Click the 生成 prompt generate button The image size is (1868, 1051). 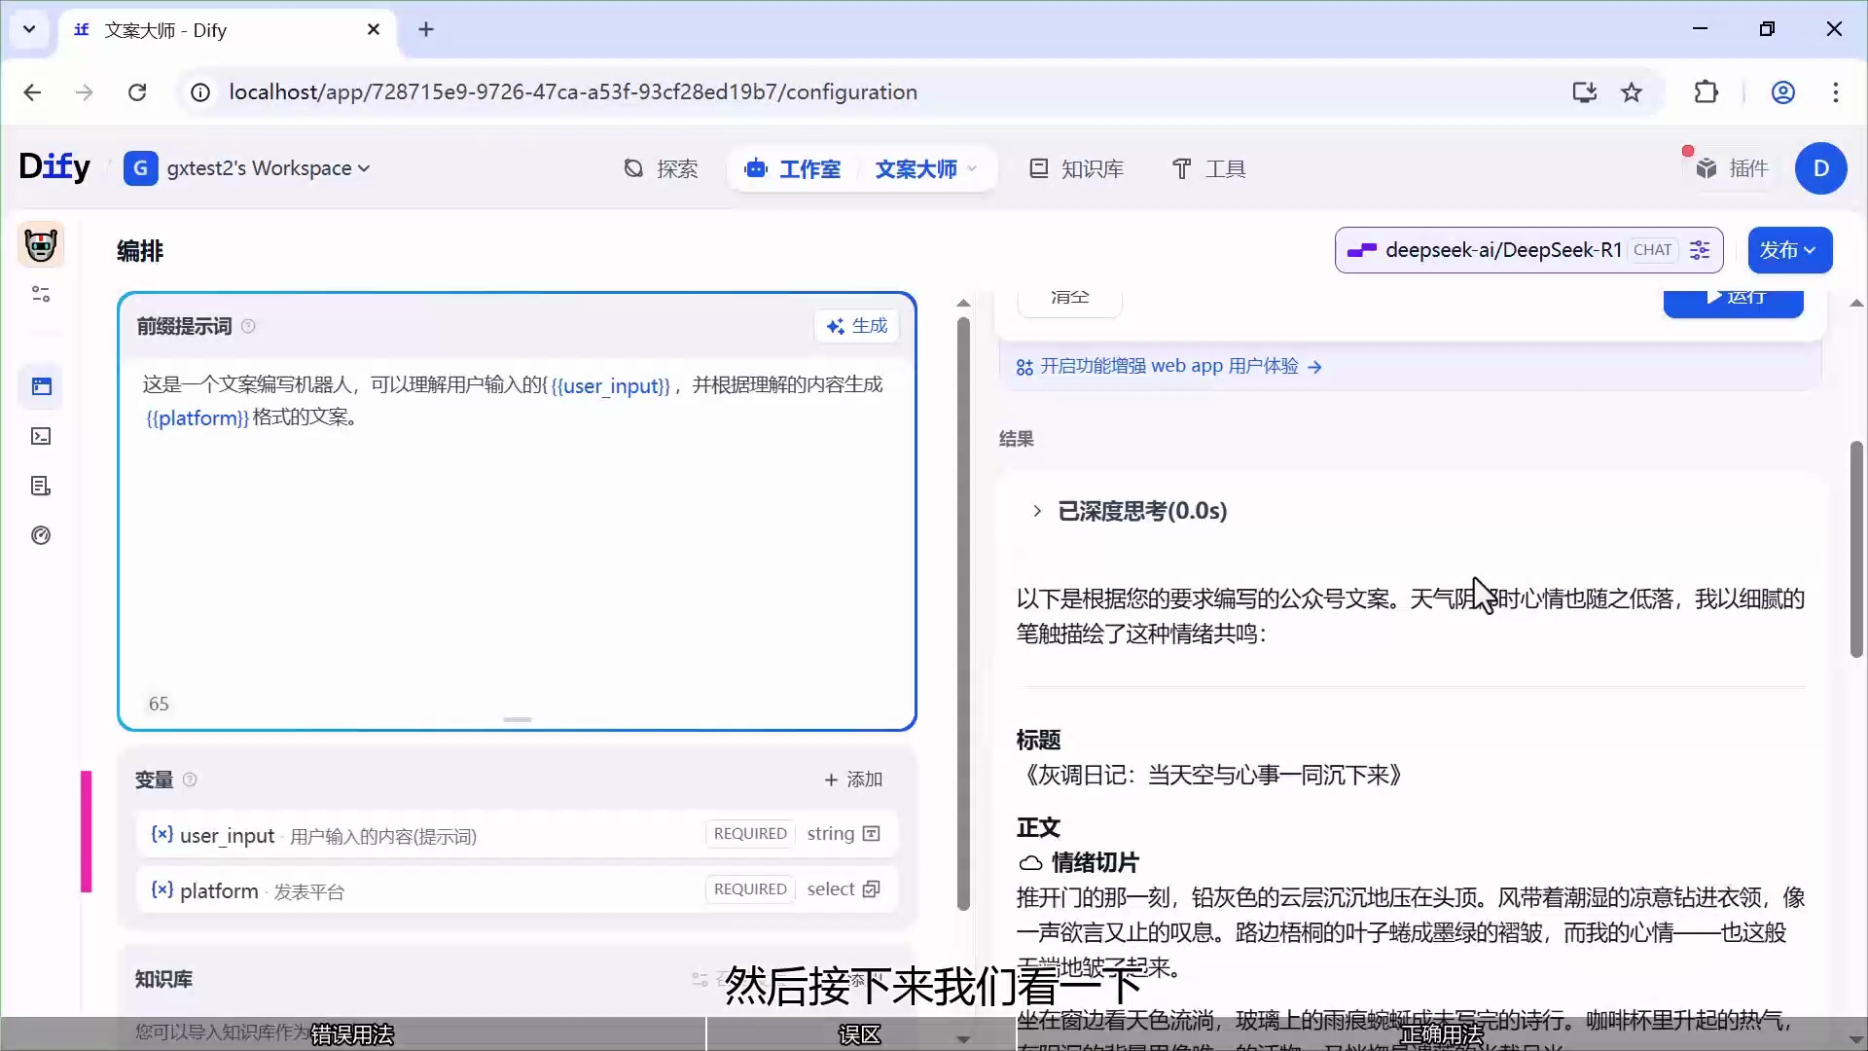[x=857, y=326]
